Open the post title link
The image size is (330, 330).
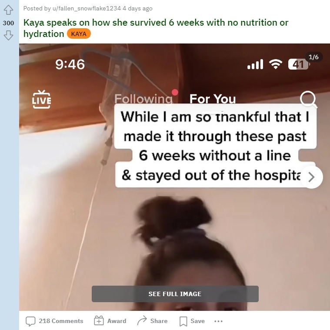(156, 28)
